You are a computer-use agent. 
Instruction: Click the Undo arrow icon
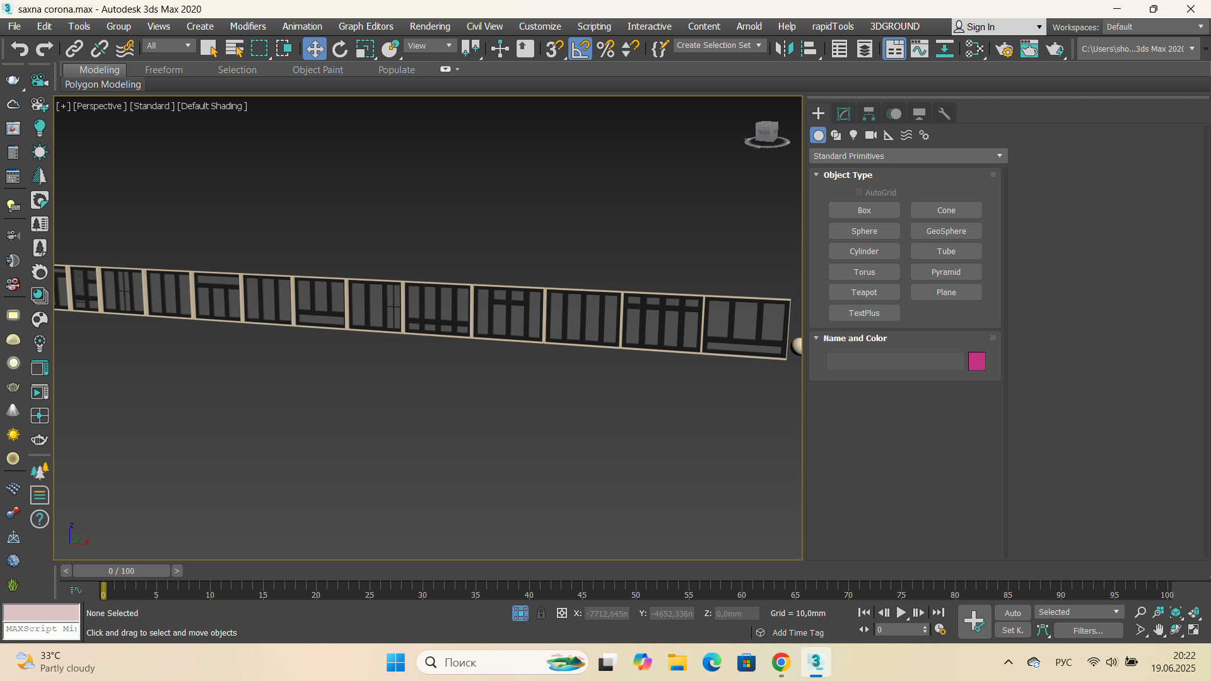point(19,49)
